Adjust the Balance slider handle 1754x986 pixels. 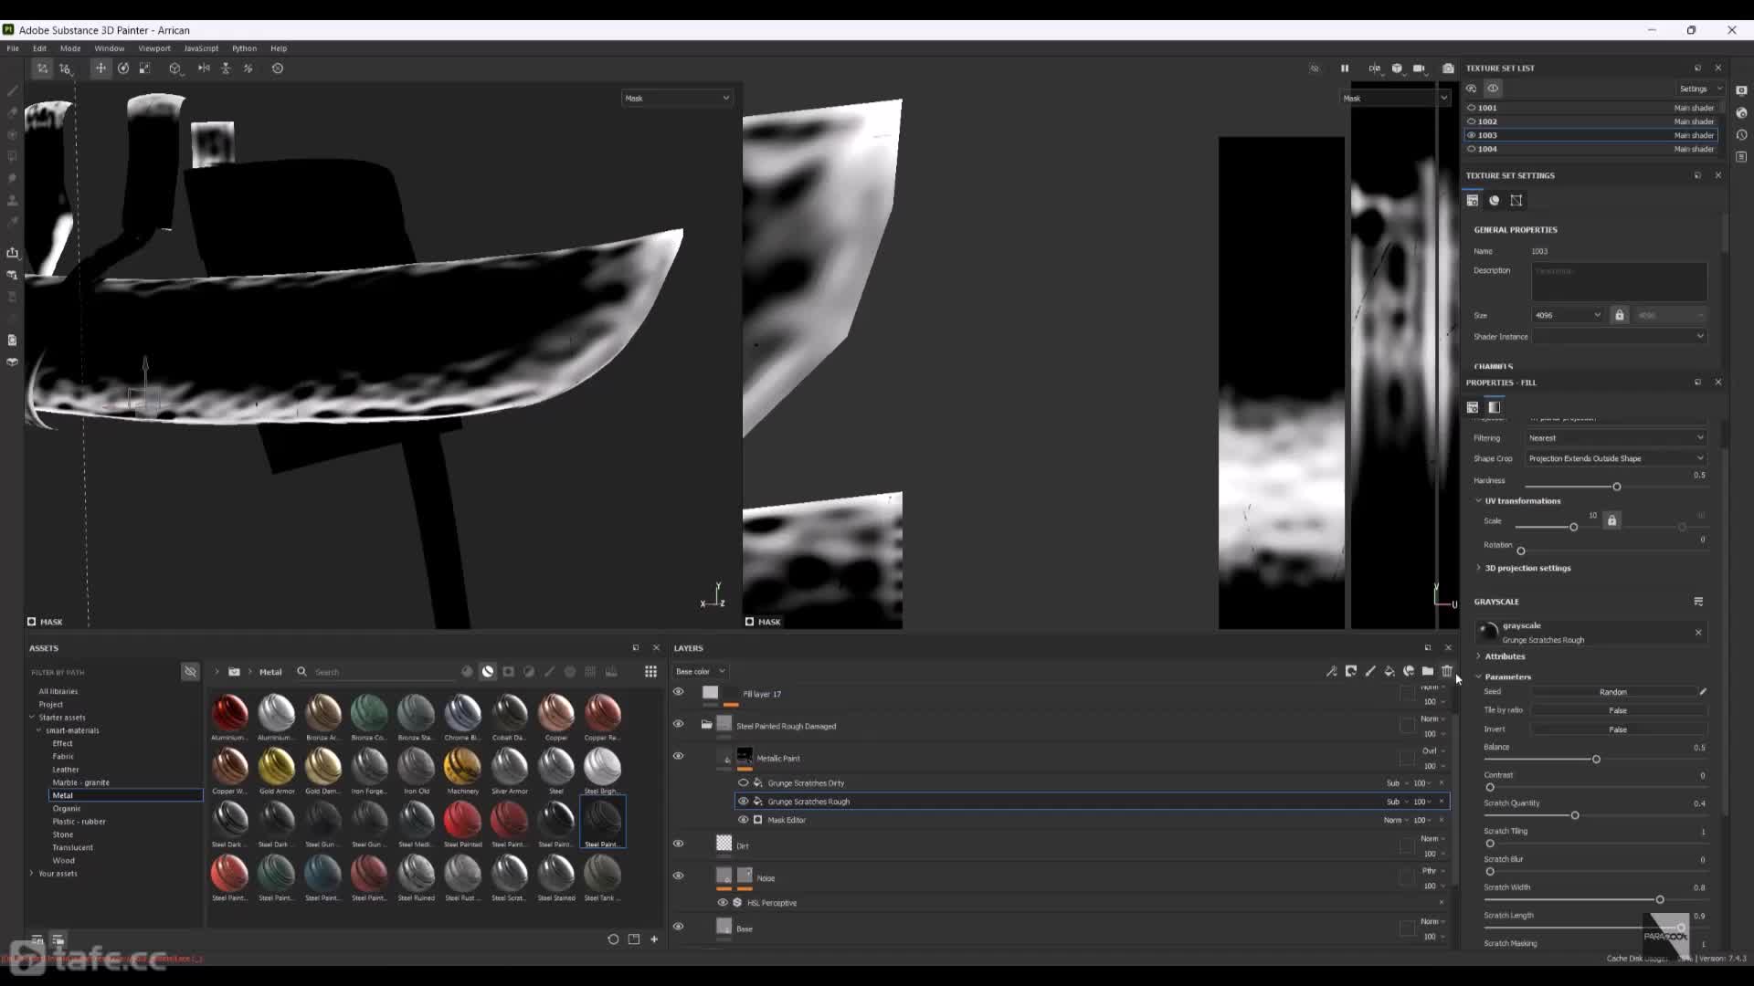tap(1596, 760)
